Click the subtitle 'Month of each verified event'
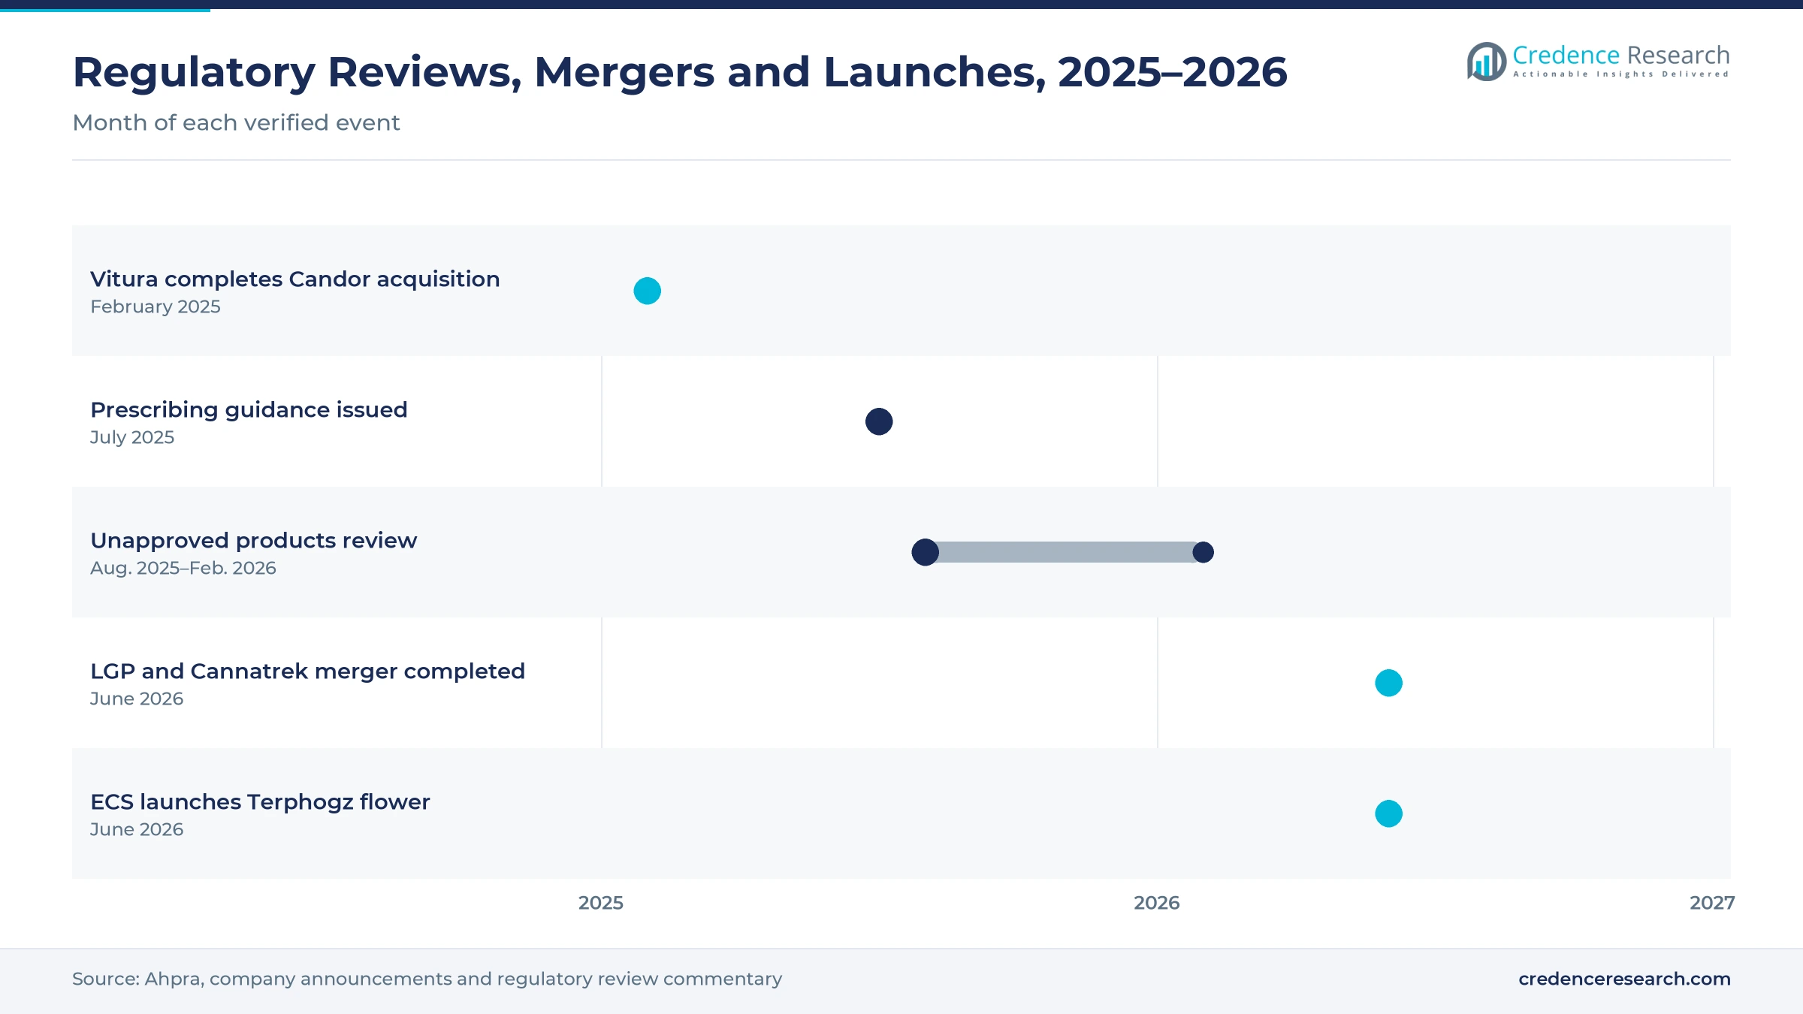This screenshot has height=1014, width=1803. pyautogui.click(x=236, y=122)
